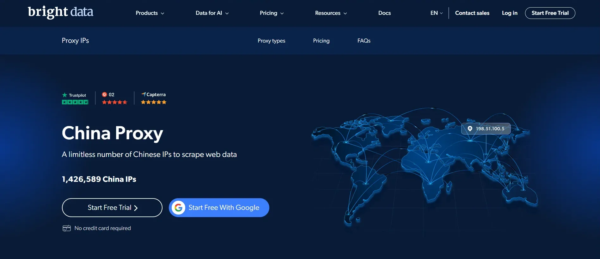Expand the Products dropdown
The image size is (600, 259).
[150, 13]
